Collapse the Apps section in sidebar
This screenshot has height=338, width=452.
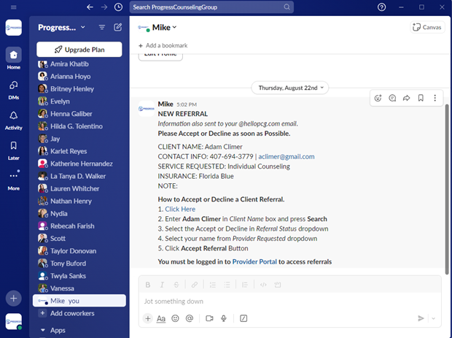tap(42, 330)
